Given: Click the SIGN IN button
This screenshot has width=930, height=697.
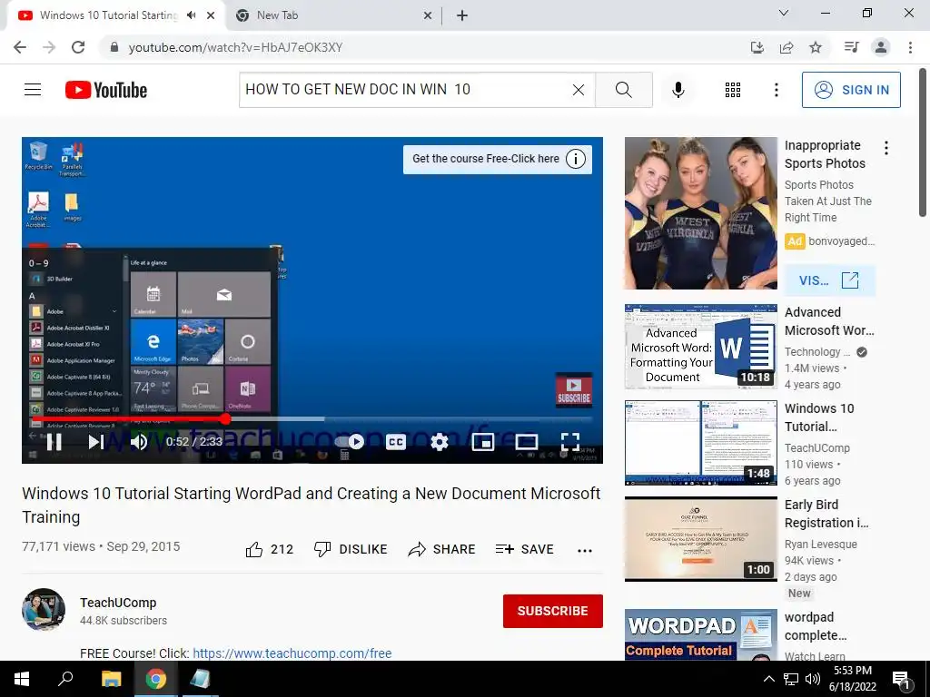Looking at the screenshot, I should click(x=851, y=90).
